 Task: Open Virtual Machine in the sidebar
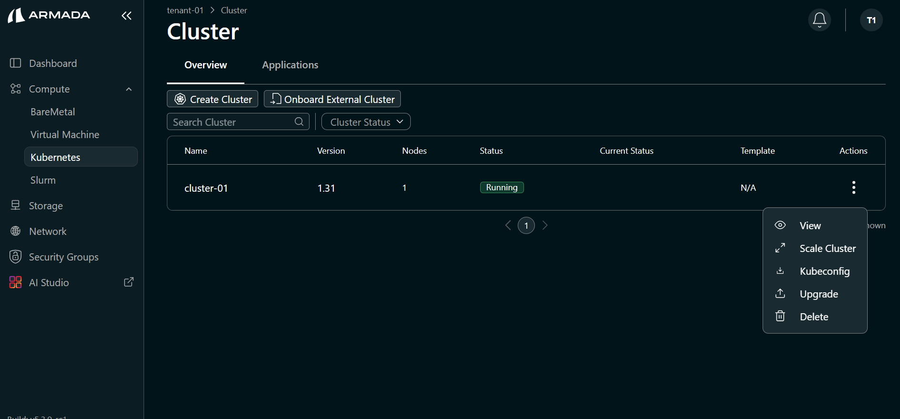65,135
